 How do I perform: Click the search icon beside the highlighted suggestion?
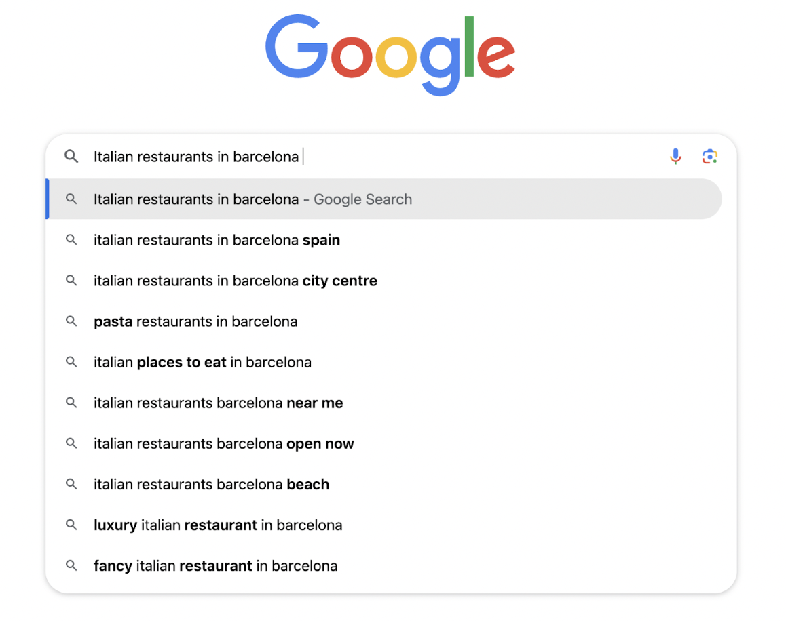(x=71, y=199)
